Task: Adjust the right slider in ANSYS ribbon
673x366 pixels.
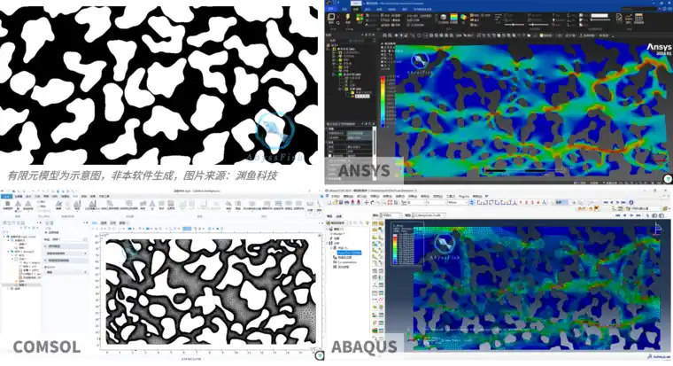Action: coord(538,25)
